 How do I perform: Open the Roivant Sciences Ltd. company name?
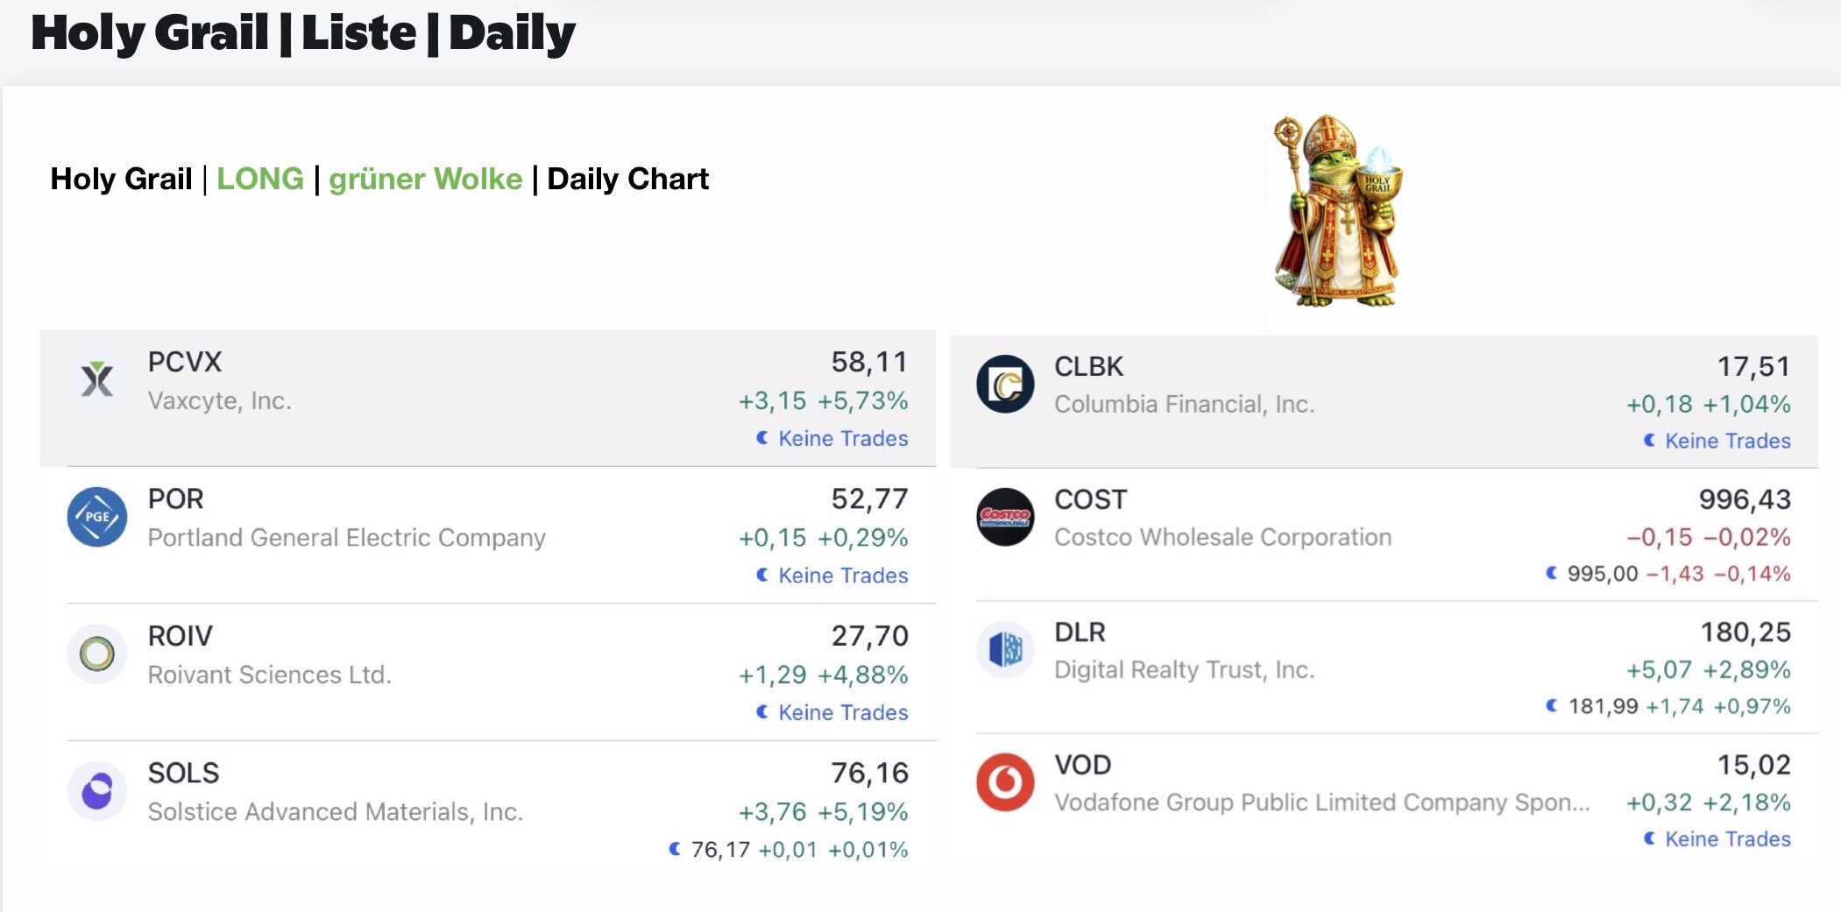click(269, 675)
